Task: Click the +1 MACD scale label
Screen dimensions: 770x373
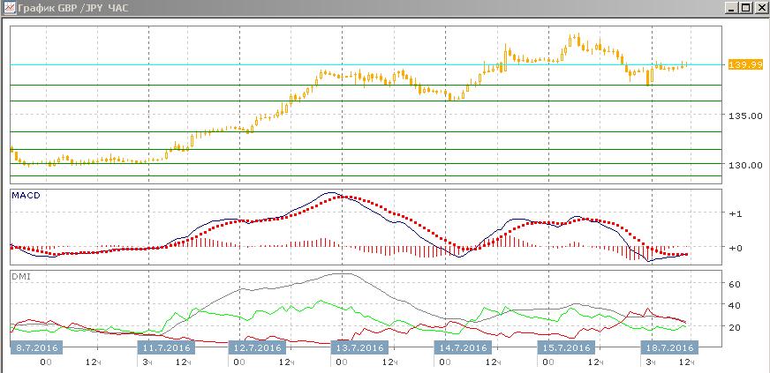Action: pyautogui.click(x=736, y=214)
